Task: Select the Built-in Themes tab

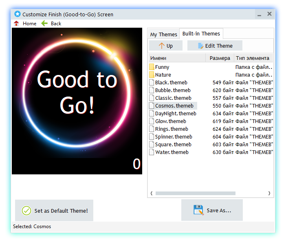Action: (201, 34)
